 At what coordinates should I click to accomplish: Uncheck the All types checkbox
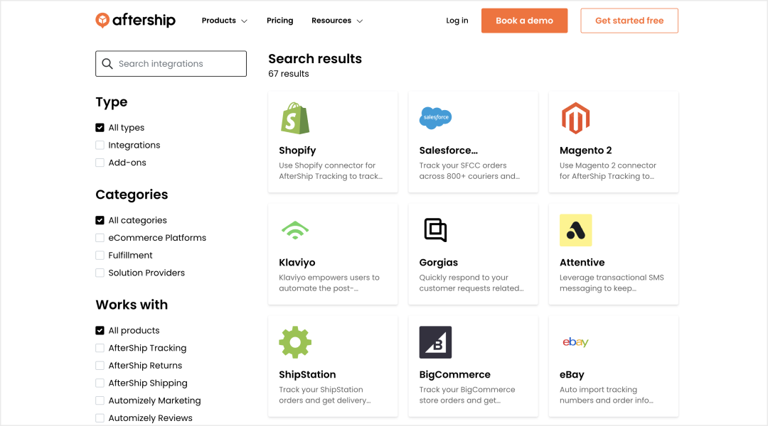tap(100, 128)
